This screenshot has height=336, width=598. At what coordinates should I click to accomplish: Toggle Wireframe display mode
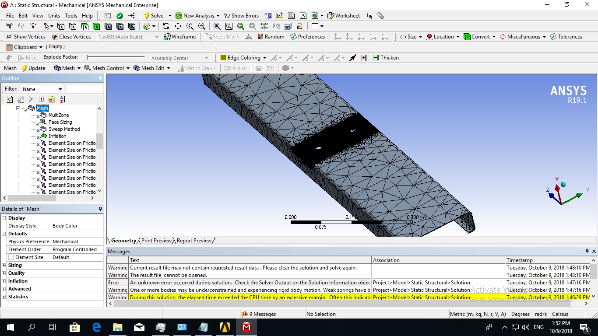point(179,37)
